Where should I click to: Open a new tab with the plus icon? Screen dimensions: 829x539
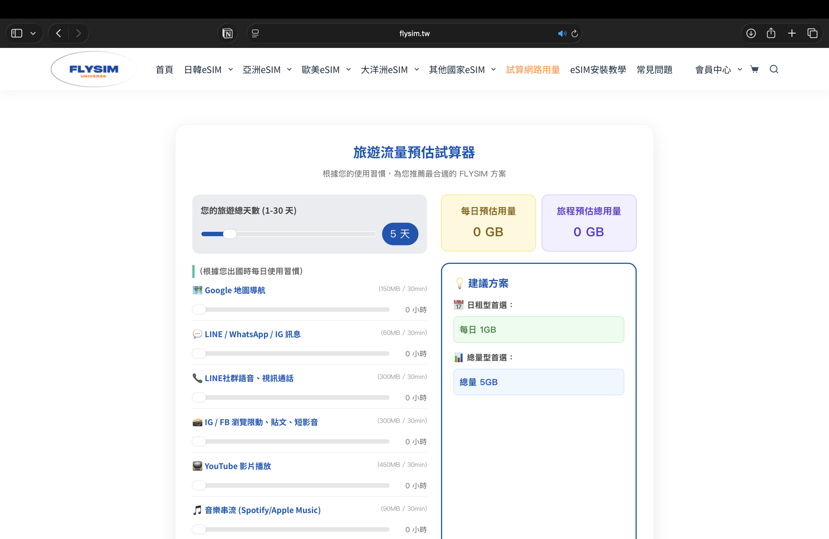(792, 33)
